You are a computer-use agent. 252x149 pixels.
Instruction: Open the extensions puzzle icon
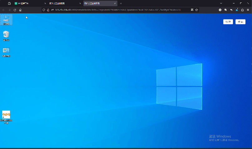(242, 10)
